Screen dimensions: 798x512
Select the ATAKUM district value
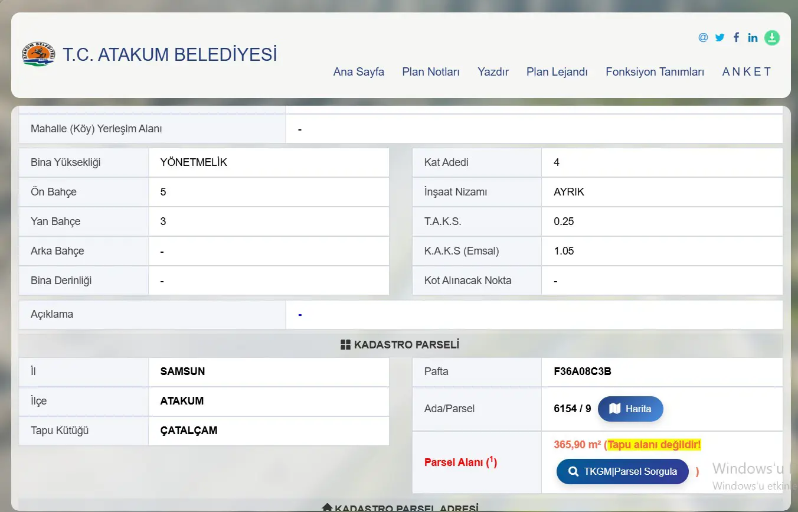(x=182, y=401)
